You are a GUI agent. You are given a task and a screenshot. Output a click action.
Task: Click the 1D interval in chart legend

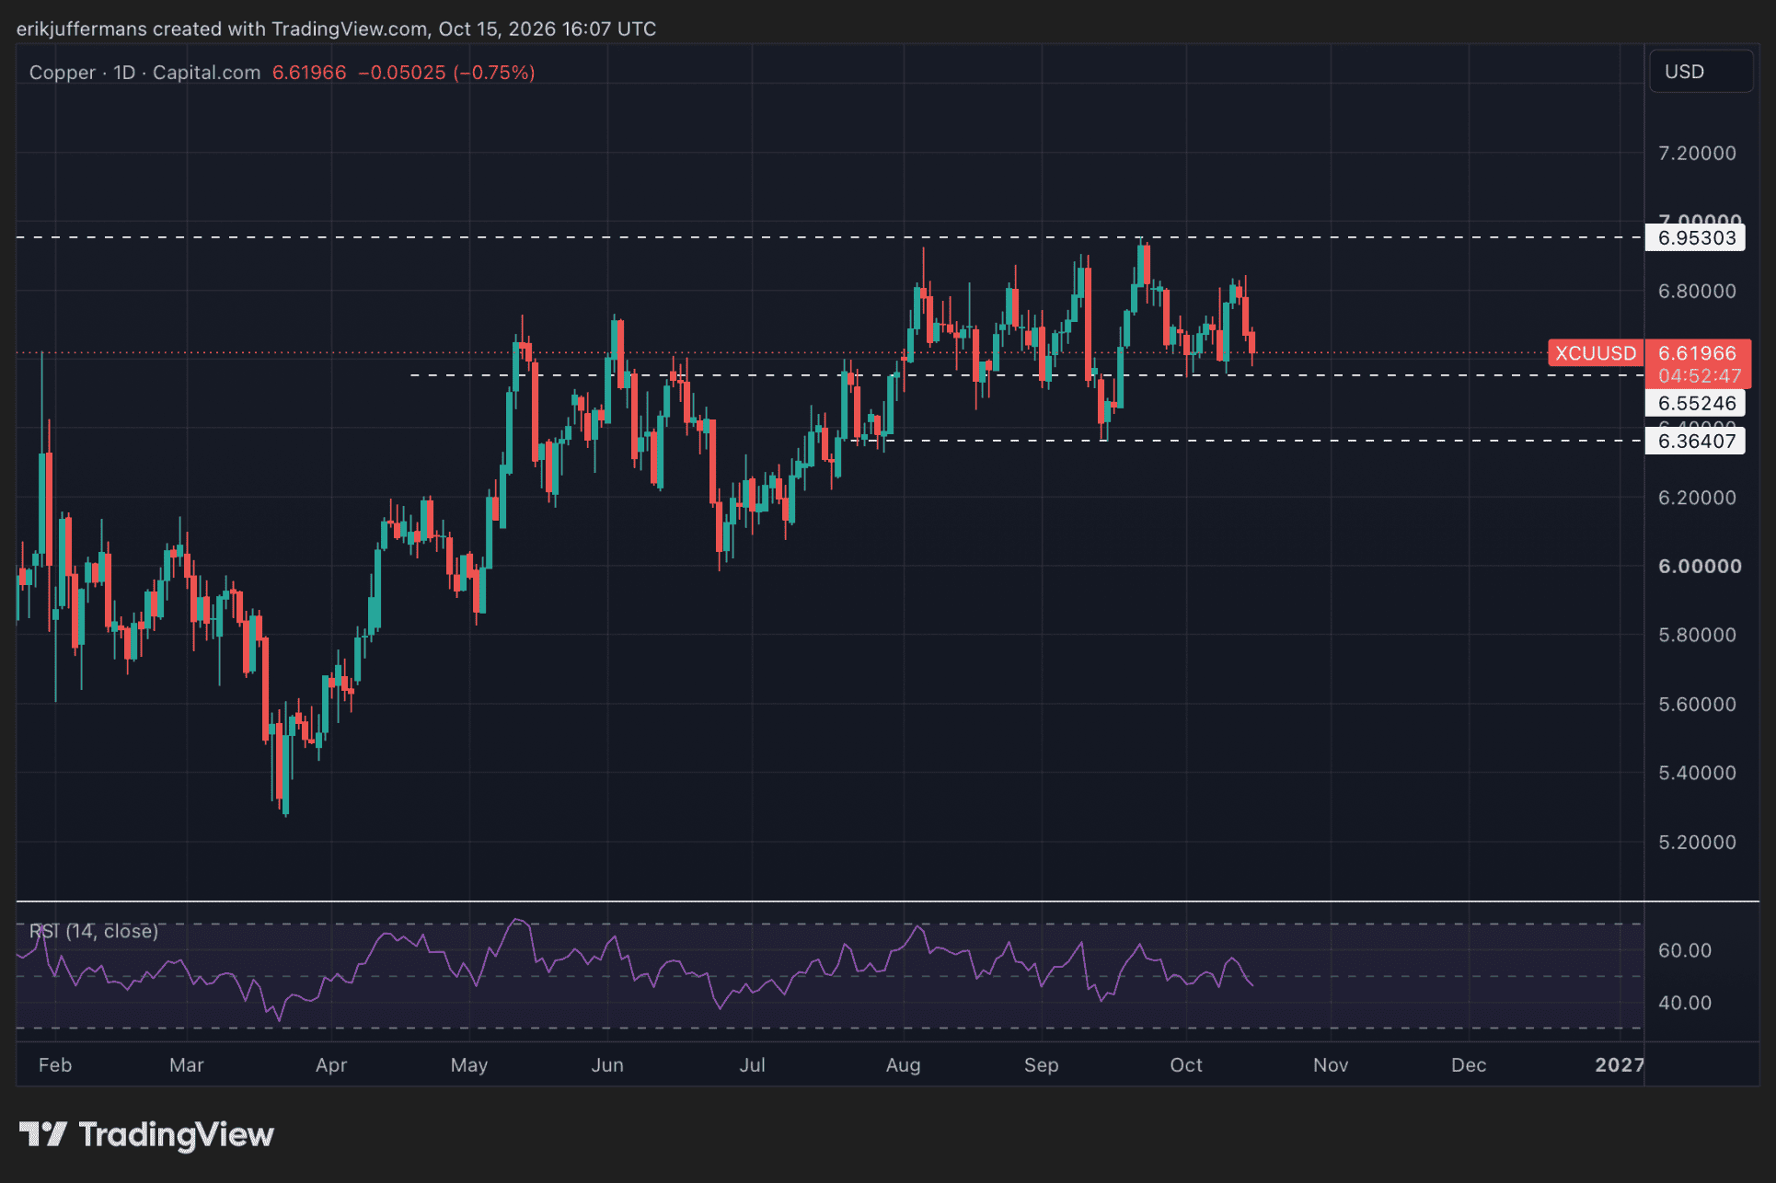pyautogui.click(x=124, y=73)
